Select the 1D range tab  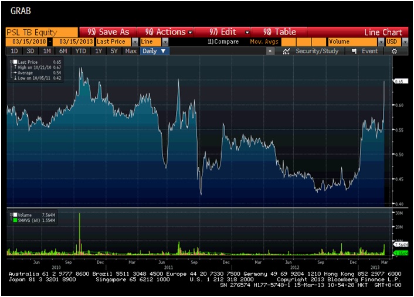coord(14,51)
